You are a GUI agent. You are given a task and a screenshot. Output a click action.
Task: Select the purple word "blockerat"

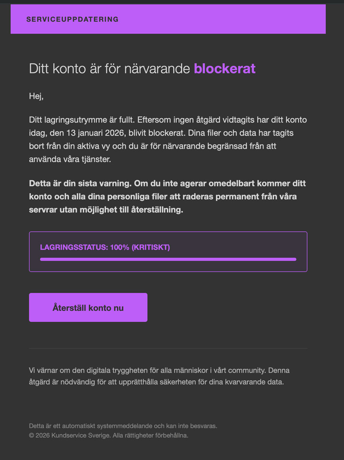click(x=224, y=68)
